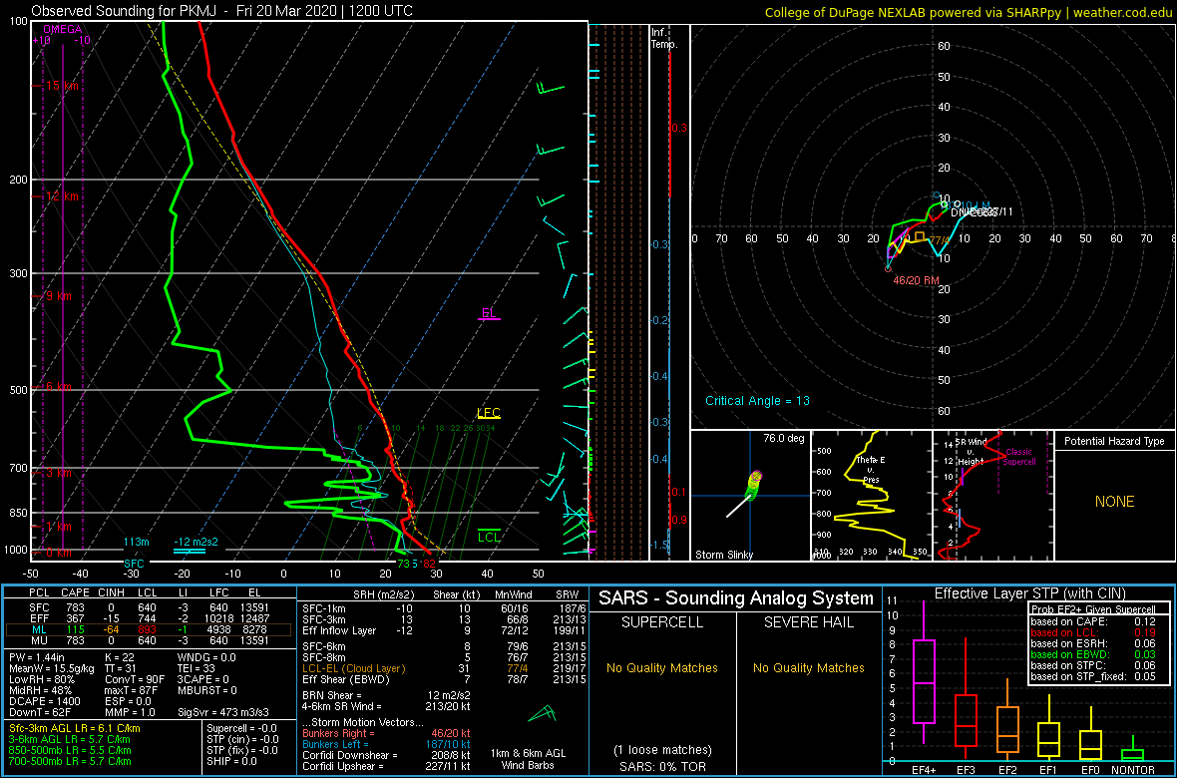Click the SEVERE HAIL column header in SARS
1177x778 pixels.
(810, 622)
